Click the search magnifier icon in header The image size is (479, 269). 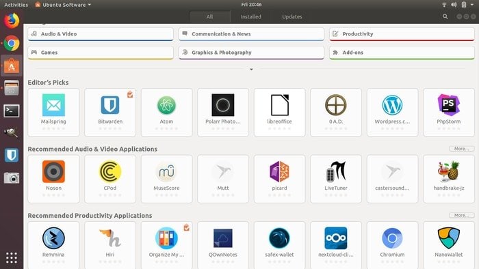[445, 17]
